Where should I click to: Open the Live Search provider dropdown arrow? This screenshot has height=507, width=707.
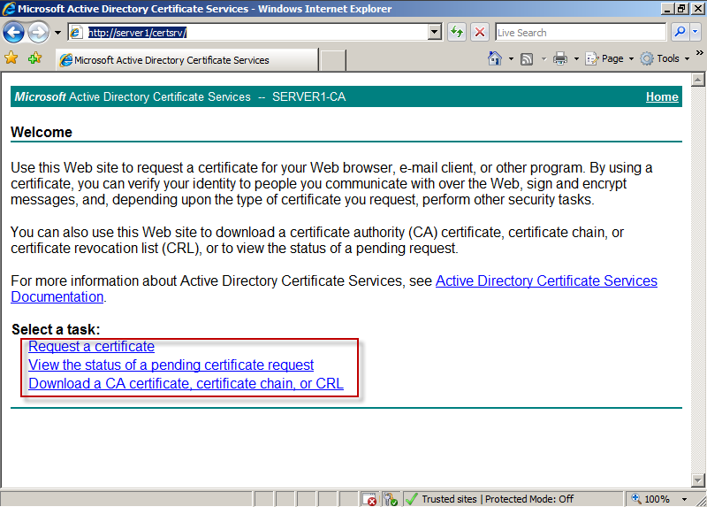(696, 33)
